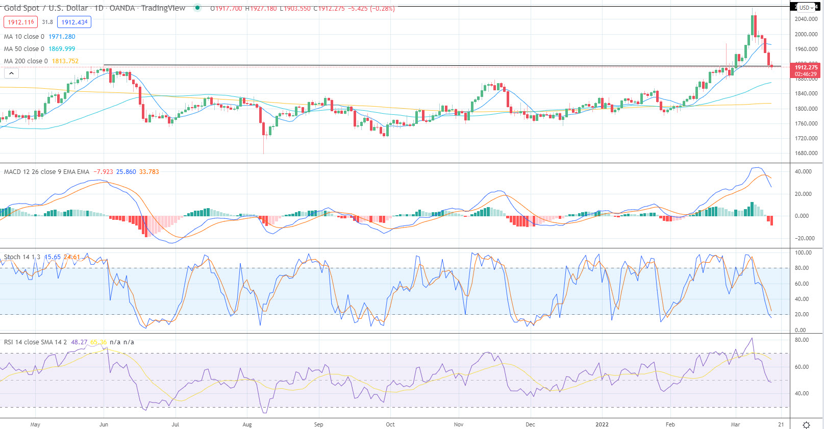Click the MA 200 value 1813.752
This screenshot has width=824, height=429.
65,61
